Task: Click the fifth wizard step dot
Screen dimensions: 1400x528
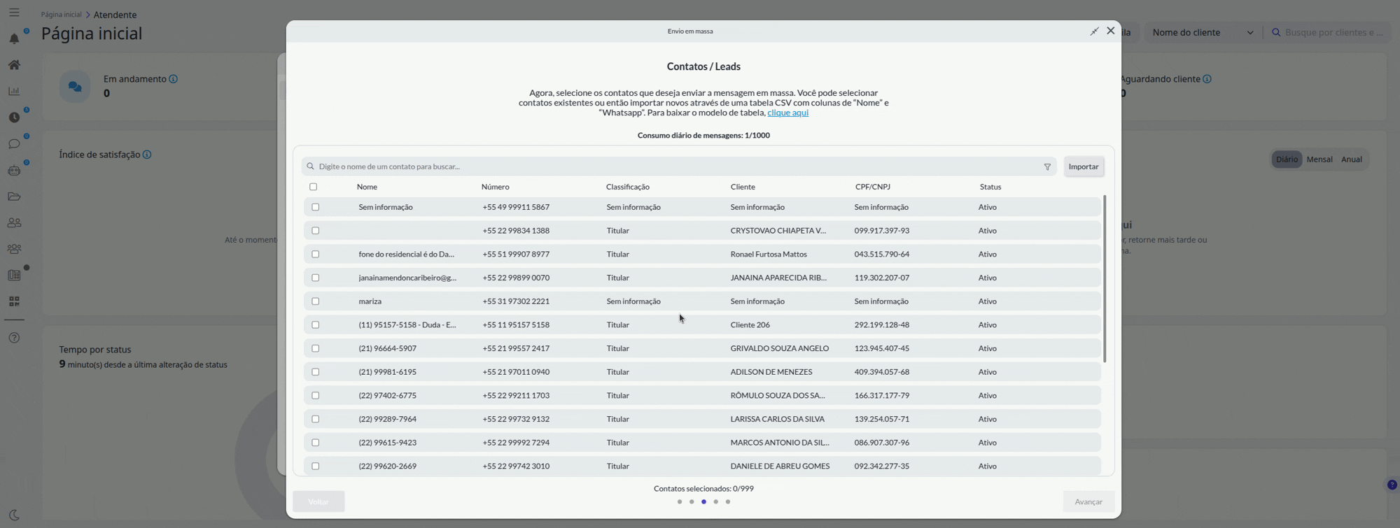Action: [728, 502]
